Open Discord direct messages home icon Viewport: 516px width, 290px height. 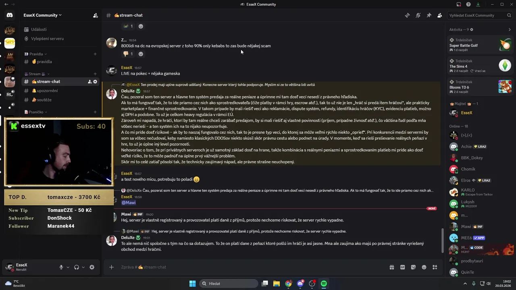coord(10,15)
